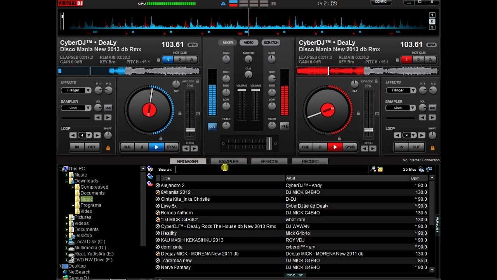Adjust the crossfader slider
497x280 pixels.
coord(269,143)
